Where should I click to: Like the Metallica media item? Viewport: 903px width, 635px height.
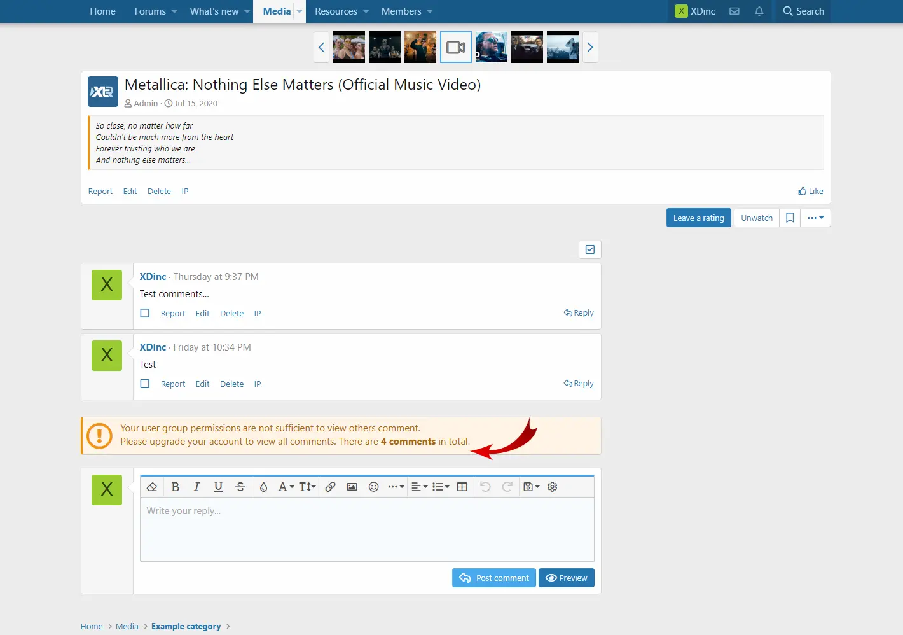(x=811, y=191)
